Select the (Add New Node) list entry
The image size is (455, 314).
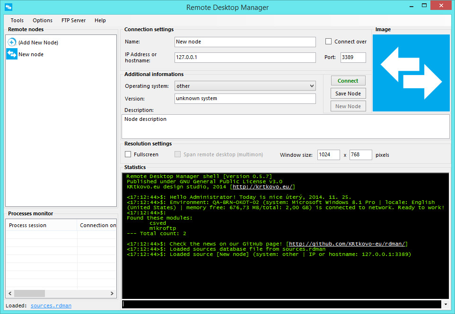[x=38, y=42]
